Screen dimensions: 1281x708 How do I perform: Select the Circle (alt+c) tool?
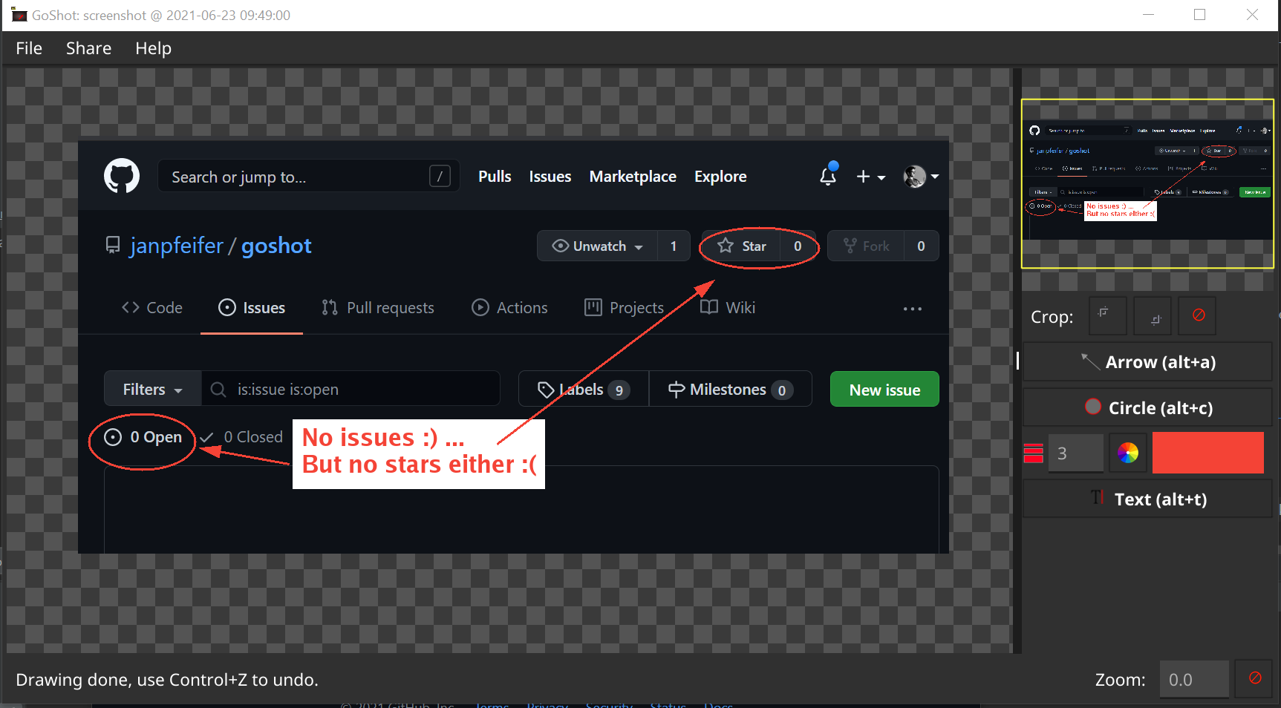pyautogui.click(x=1147, y=407)
